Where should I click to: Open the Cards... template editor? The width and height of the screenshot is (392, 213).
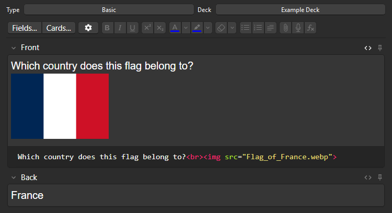[59, 28]
